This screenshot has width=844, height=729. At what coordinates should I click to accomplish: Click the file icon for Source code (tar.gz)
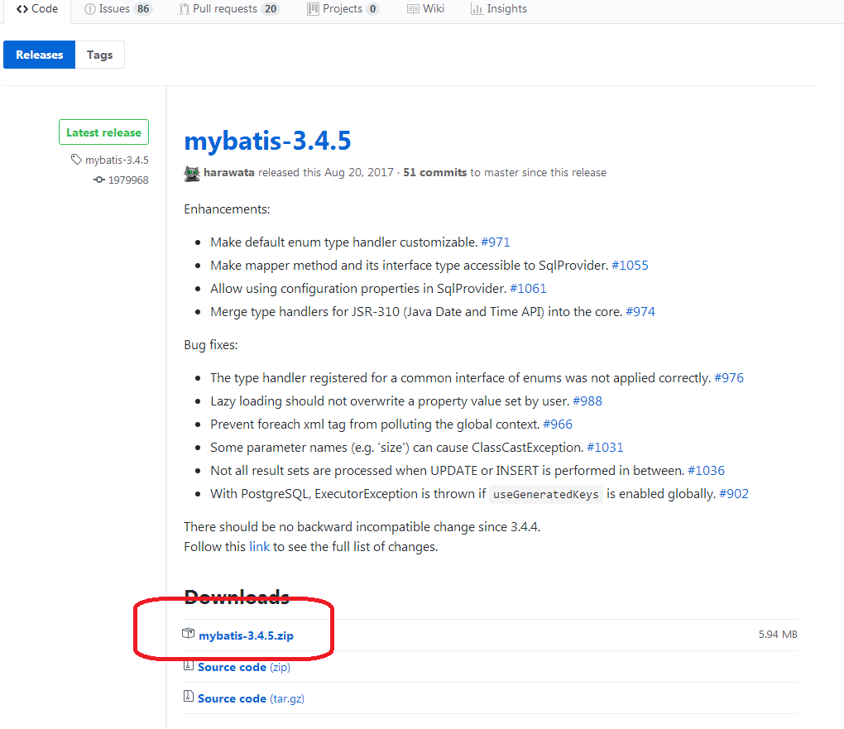[x=189, y=697]
